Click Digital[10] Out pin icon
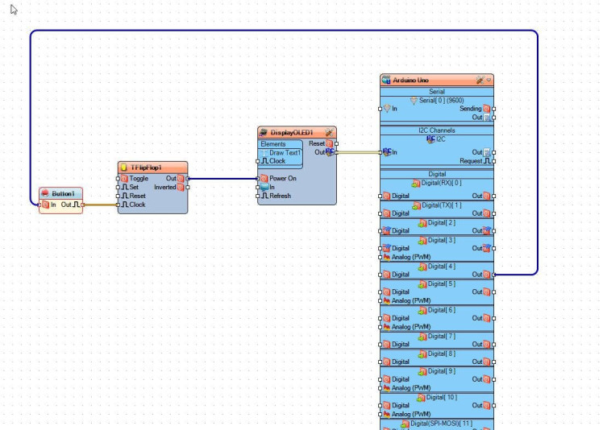This screenshot has height=430, width=603. [487, 405]
